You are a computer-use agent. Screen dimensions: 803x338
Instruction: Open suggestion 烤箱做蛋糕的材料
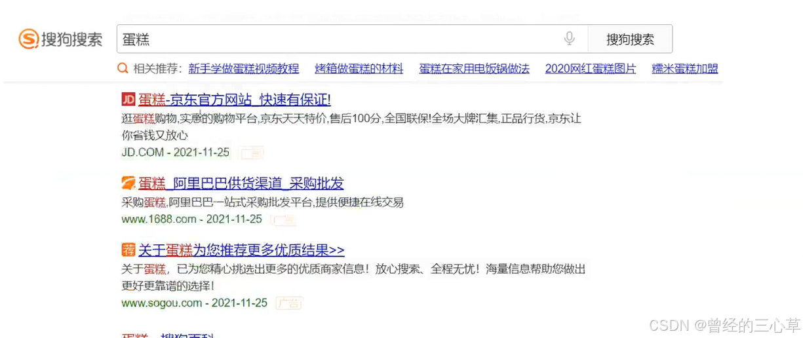pyautogui.click(x=359, y=69)
